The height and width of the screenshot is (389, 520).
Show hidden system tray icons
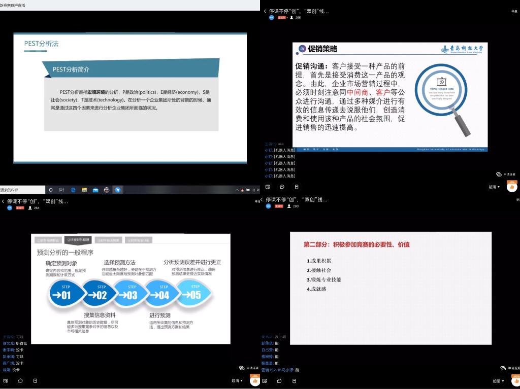pos(237,190)
